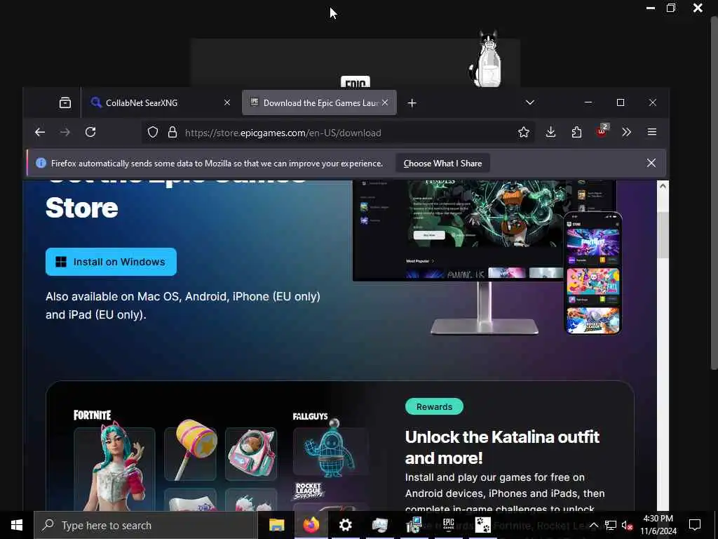Viewport: 718px width, 539px height.
Task: Open Settings gear in taskbar
Action: [x=345, y=525]
